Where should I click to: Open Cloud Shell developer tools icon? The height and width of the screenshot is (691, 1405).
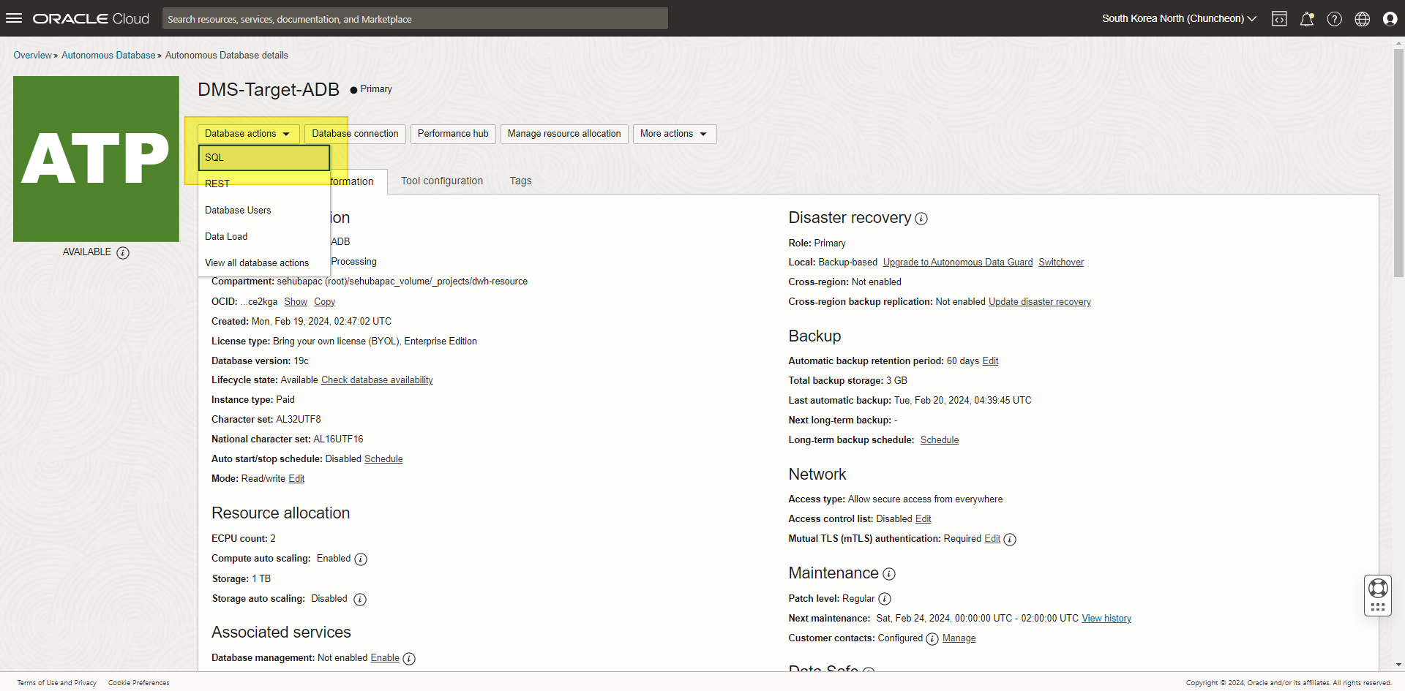[x=1279, y=19]
